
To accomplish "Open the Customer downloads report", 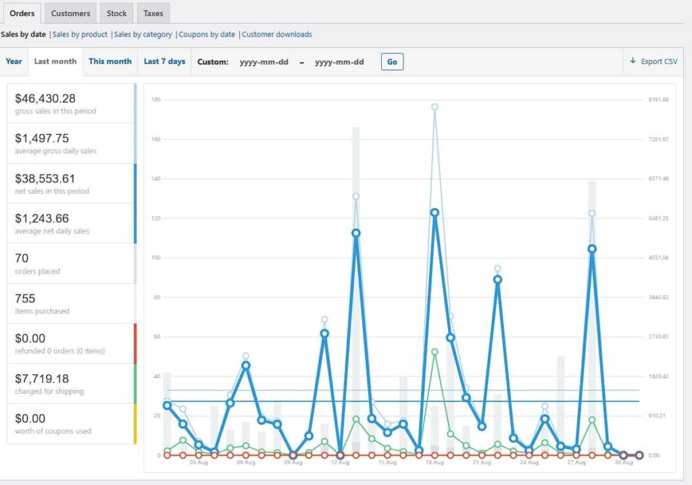I will coord(277,34).
